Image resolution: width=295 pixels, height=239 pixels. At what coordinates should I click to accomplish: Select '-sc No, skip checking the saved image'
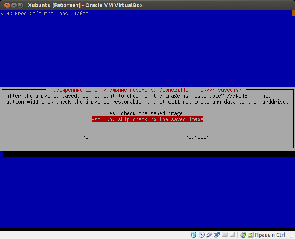pyautogui.click(x=147, y=119)
